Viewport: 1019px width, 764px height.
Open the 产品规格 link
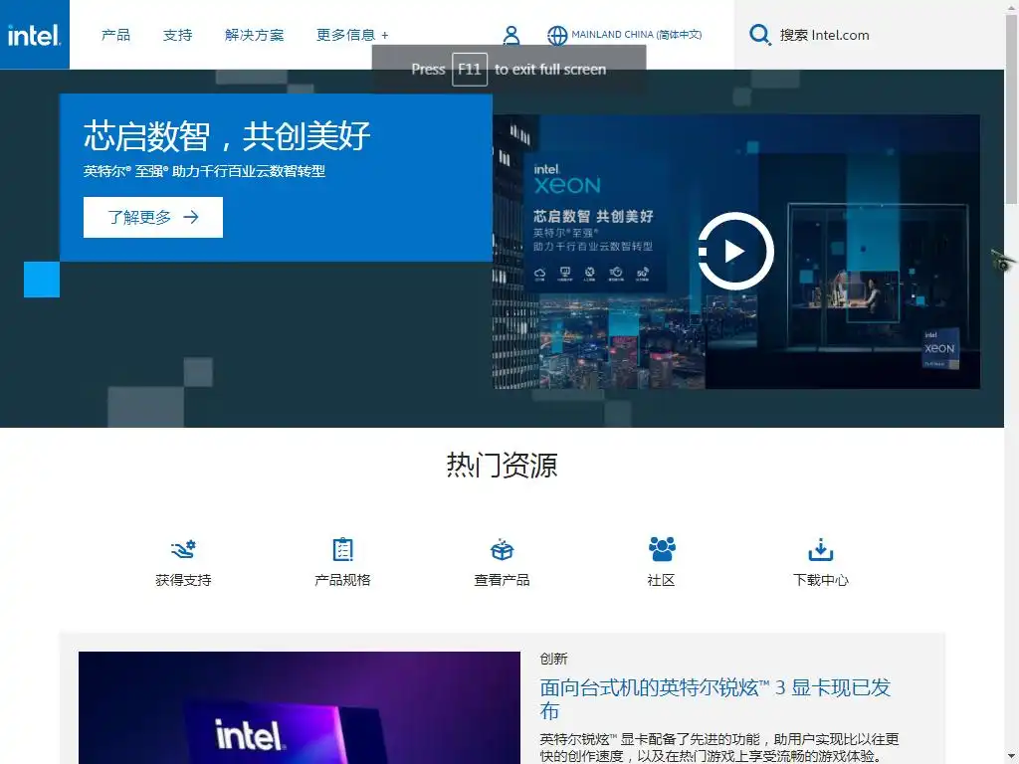click(x=342, y=580)
